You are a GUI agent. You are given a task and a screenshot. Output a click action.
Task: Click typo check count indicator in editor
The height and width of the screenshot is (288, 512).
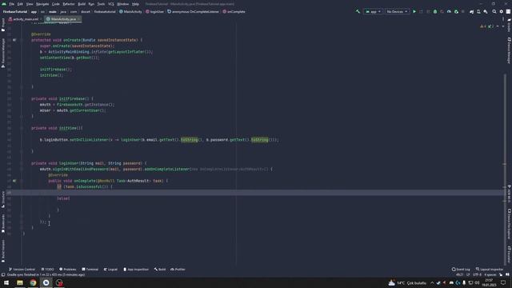coord(490,26)
